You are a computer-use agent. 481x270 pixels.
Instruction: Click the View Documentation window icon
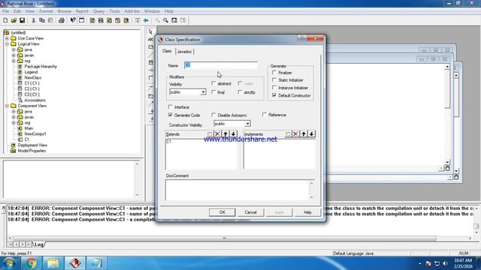click(82, 20)
